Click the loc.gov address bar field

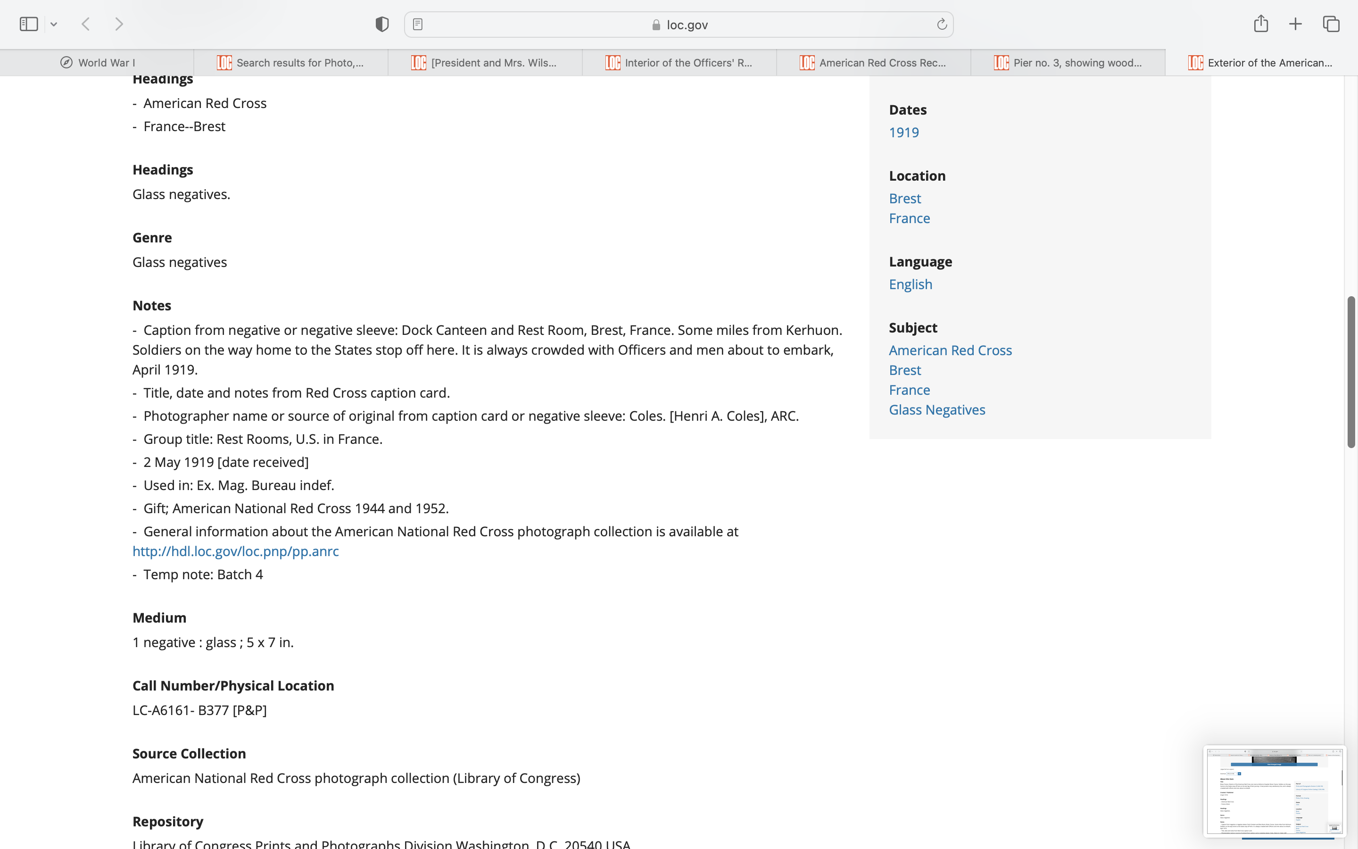[x=679, y=25]
